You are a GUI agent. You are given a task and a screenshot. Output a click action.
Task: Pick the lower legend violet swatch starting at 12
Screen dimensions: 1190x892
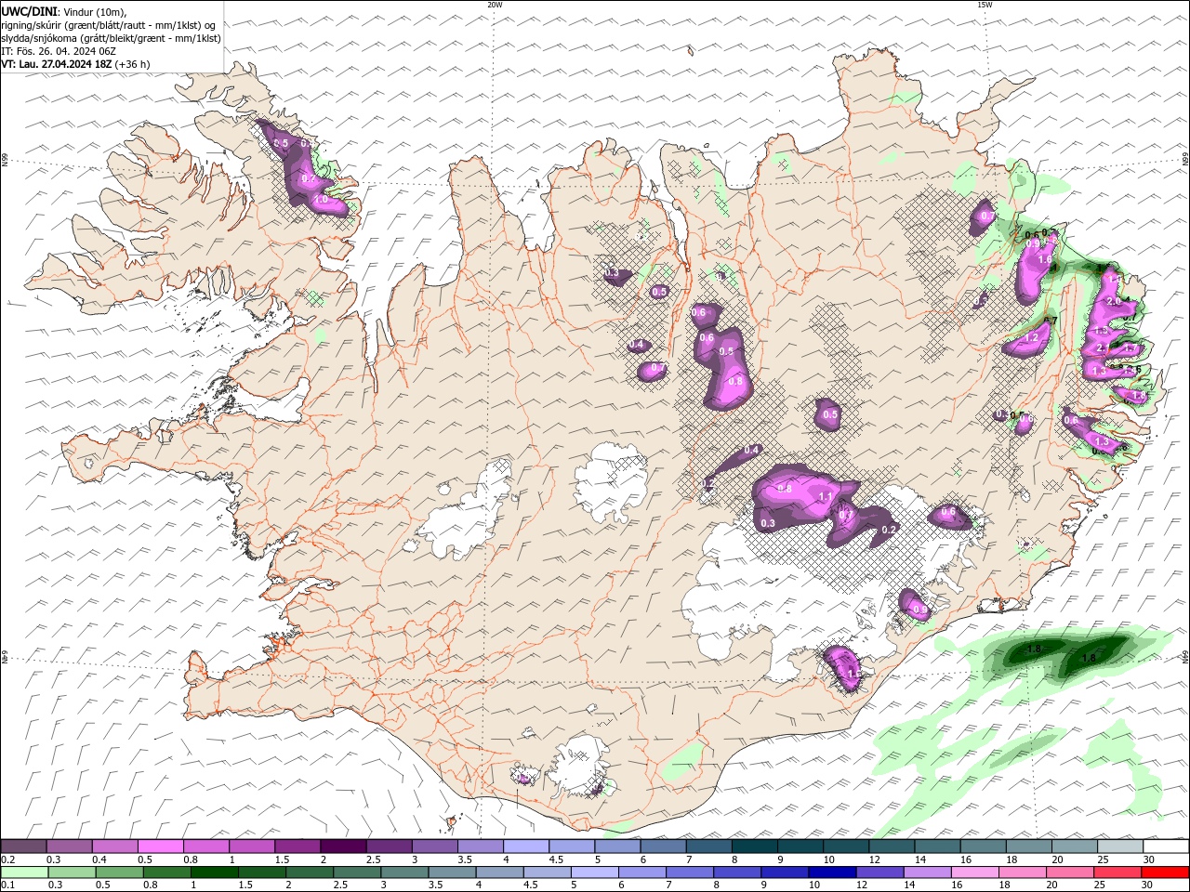click(879, 872)
